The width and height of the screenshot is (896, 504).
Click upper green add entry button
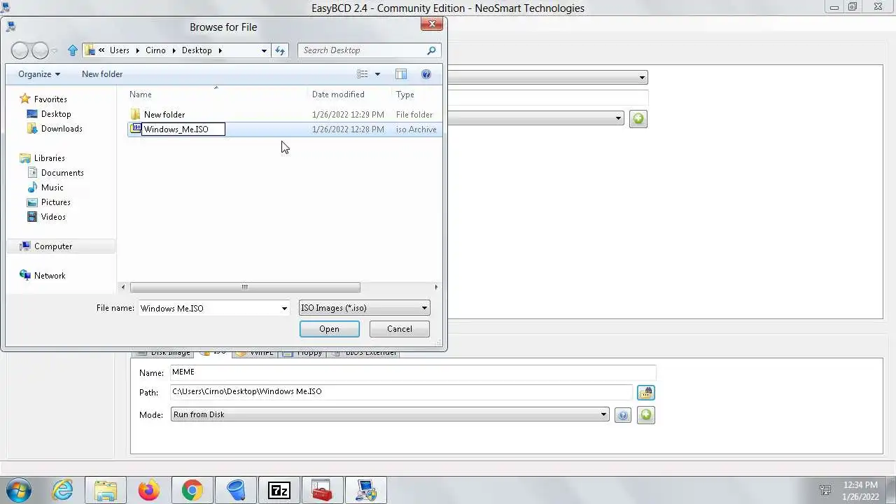point(638,119)
